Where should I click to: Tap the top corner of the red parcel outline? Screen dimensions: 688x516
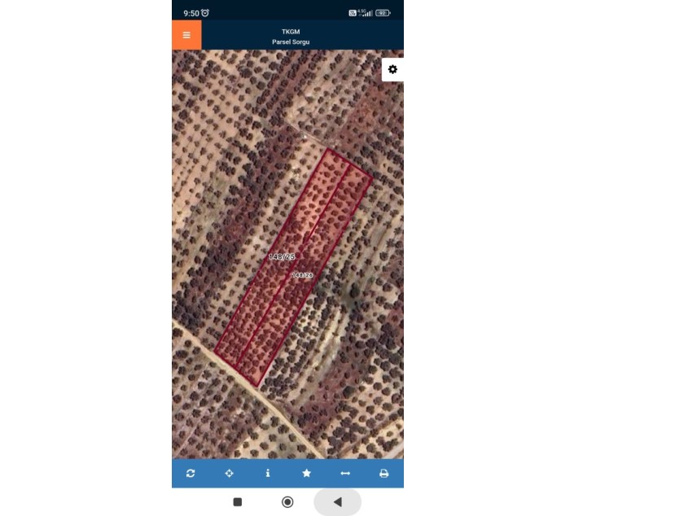tap(328, 150)
